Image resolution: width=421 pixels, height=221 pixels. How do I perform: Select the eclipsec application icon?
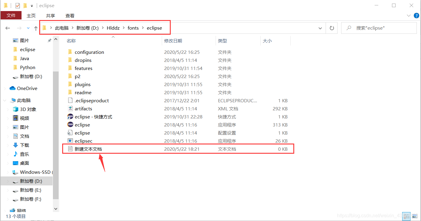[x=70, y=141]
